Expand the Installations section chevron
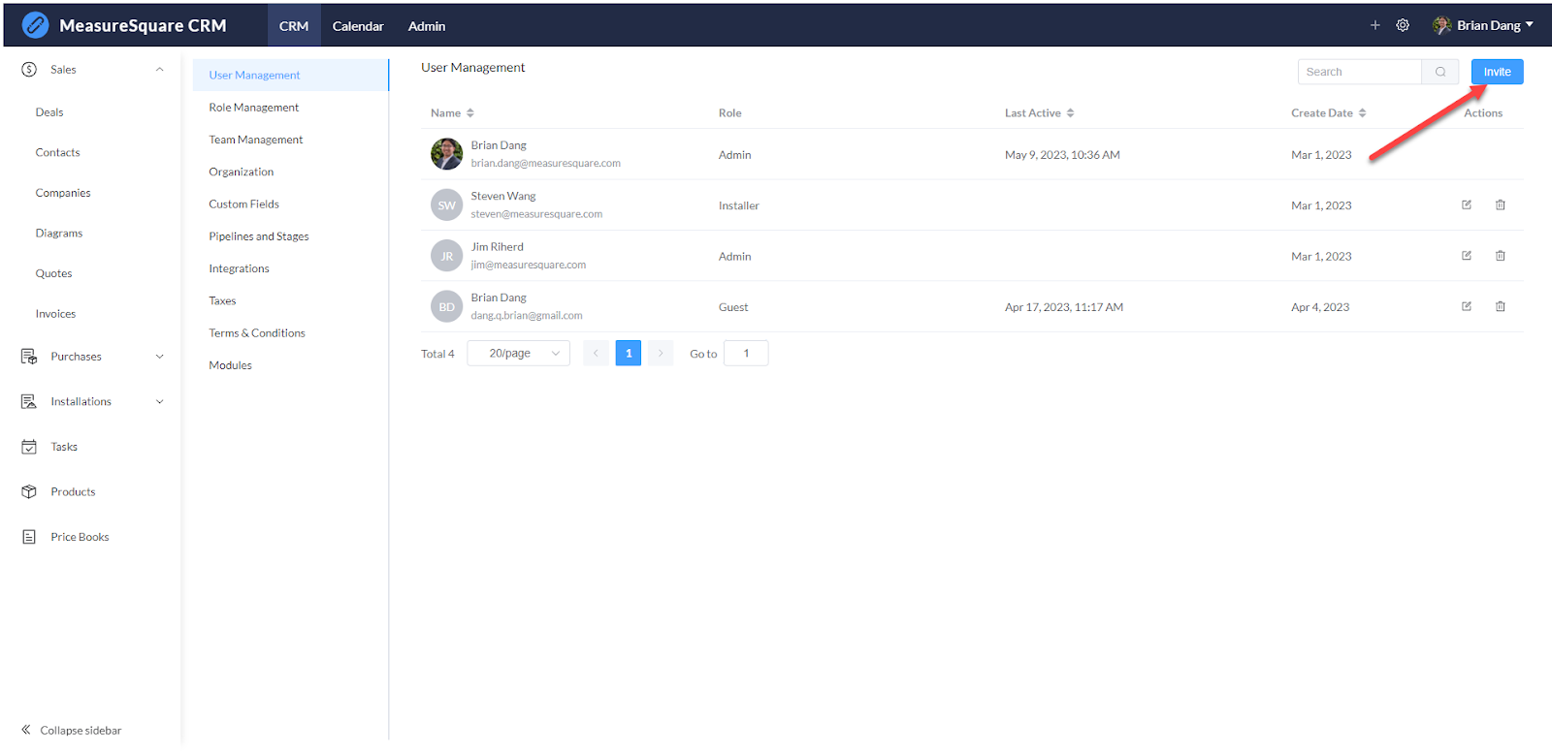The image size is (1552, 752). coord(160,401)
